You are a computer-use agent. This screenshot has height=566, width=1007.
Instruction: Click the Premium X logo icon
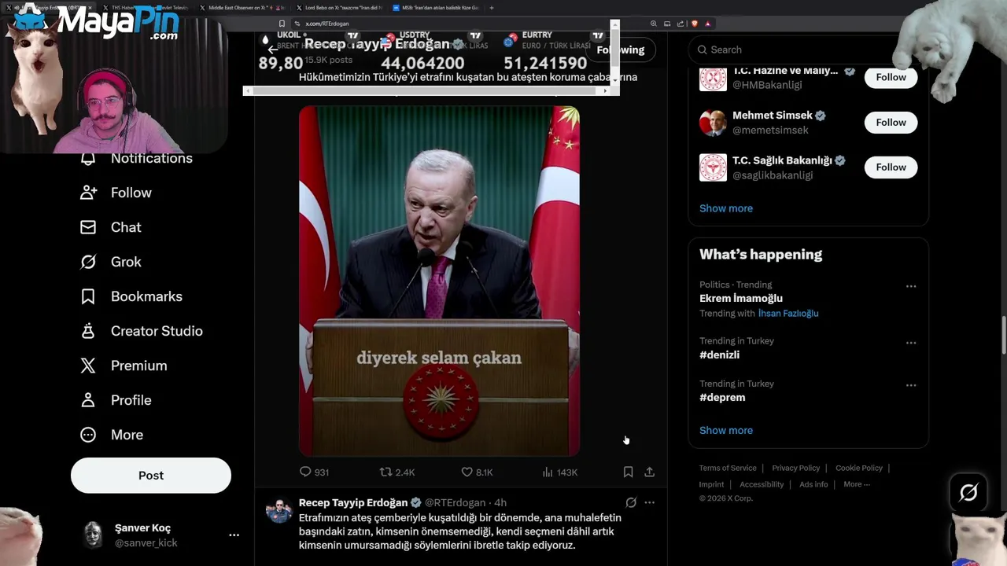[x=88, y=366]
